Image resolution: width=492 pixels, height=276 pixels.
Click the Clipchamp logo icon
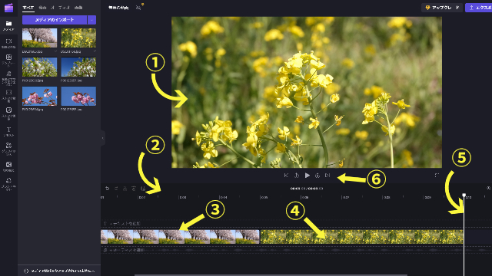[x=8, y=8]
